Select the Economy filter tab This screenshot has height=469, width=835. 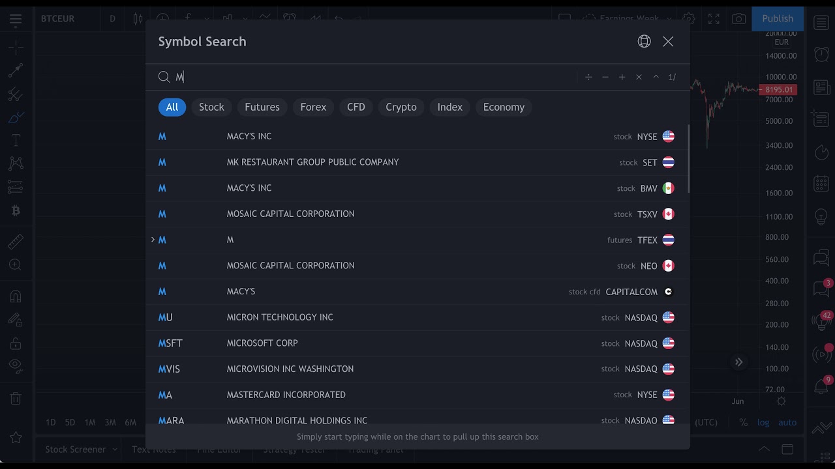[504, 107]
